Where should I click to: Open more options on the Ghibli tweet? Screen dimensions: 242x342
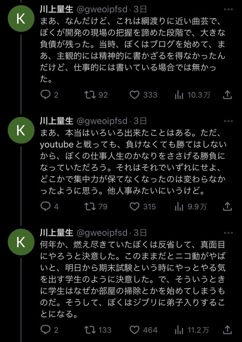[229, 233]
